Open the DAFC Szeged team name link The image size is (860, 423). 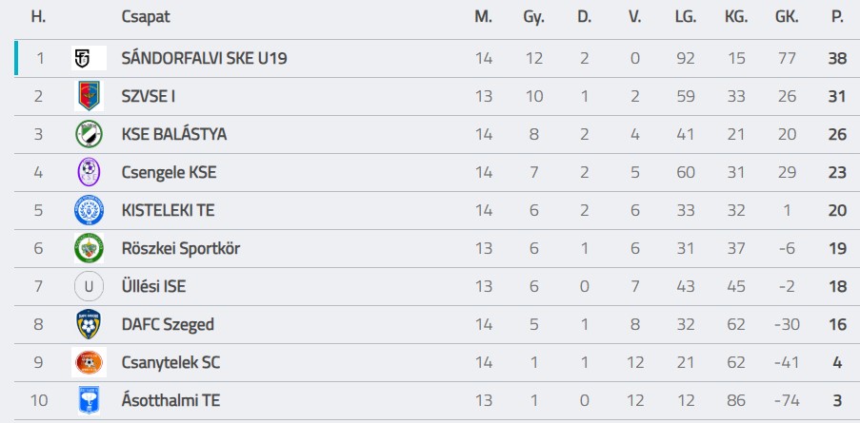click(x=168, y=324)
